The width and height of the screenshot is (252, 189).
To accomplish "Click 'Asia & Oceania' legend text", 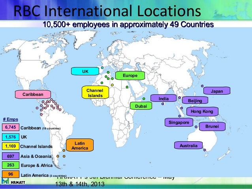I will pos(36,156).
